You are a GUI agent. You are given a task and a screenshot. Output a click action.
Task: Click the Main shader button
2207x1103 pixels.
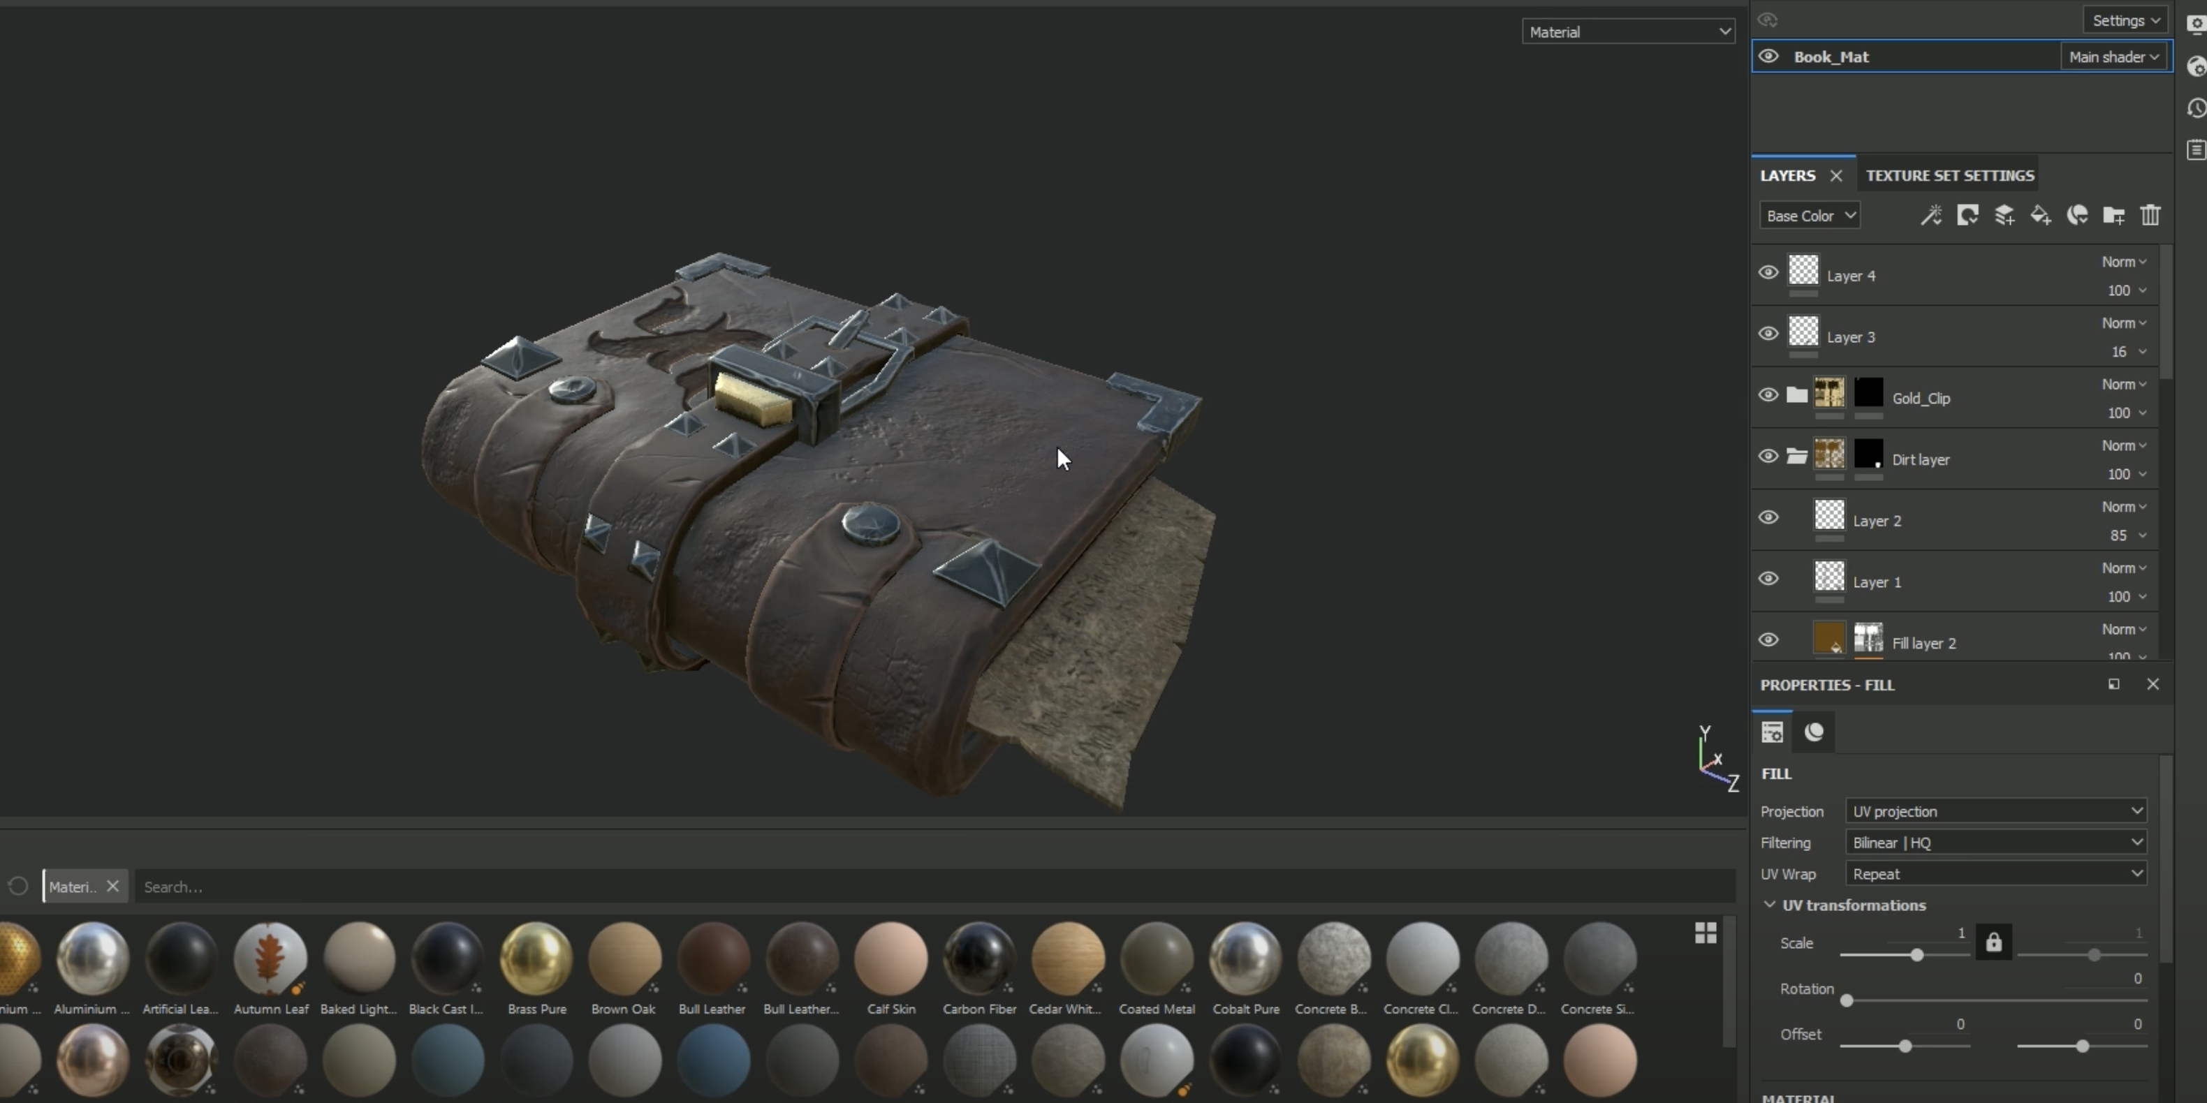click(2113, 57)
